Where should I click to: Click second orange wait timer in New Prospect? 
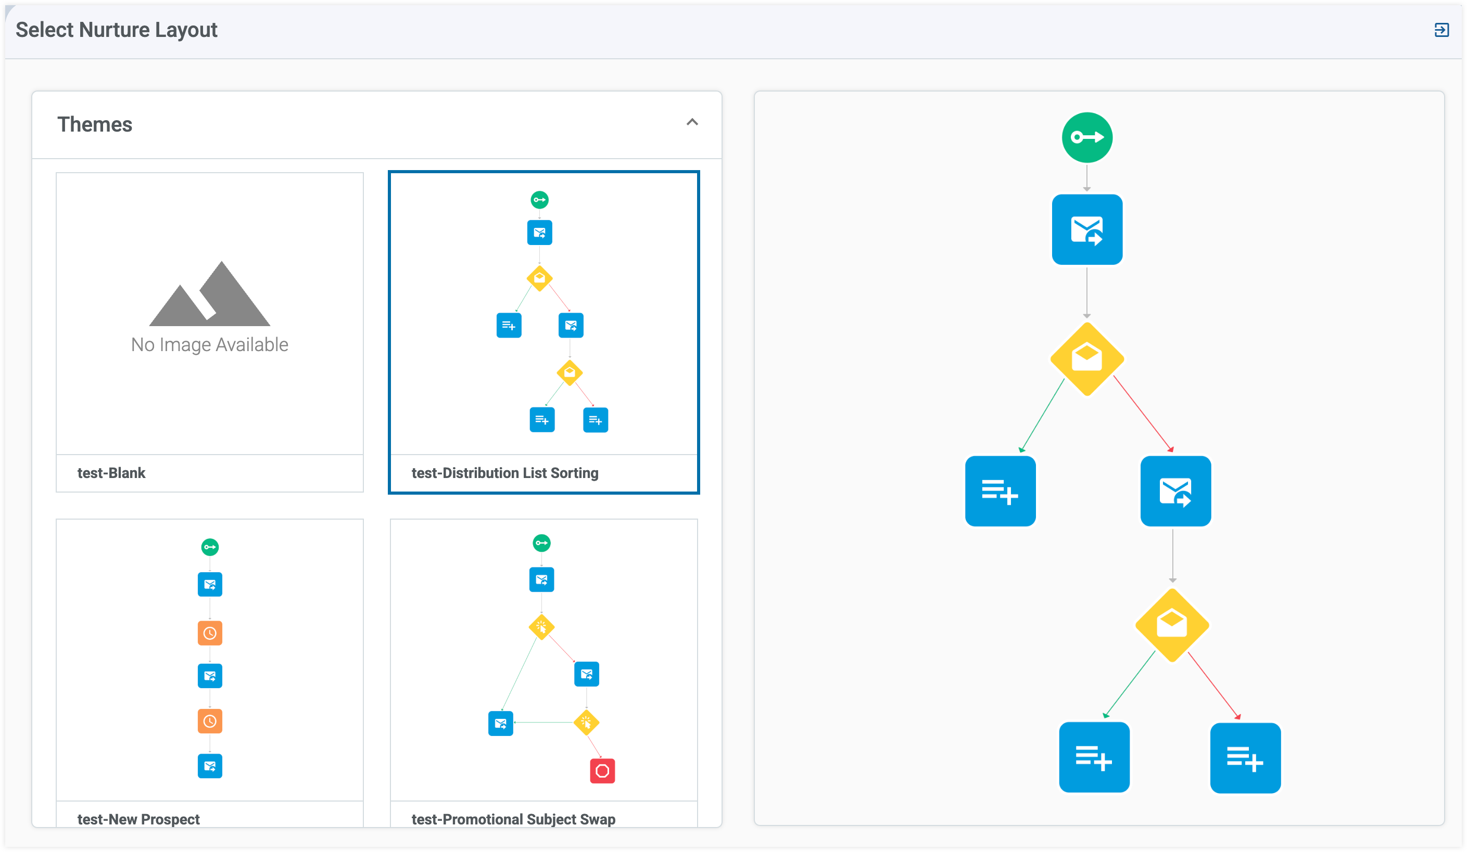click(210, 721)
